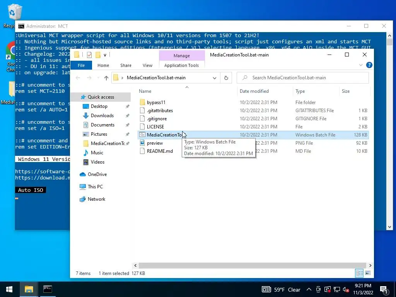The height and width of the screenshot is (297, 396).
Task: Open the bypass11 folder icon
Action: tap(142, 102)
